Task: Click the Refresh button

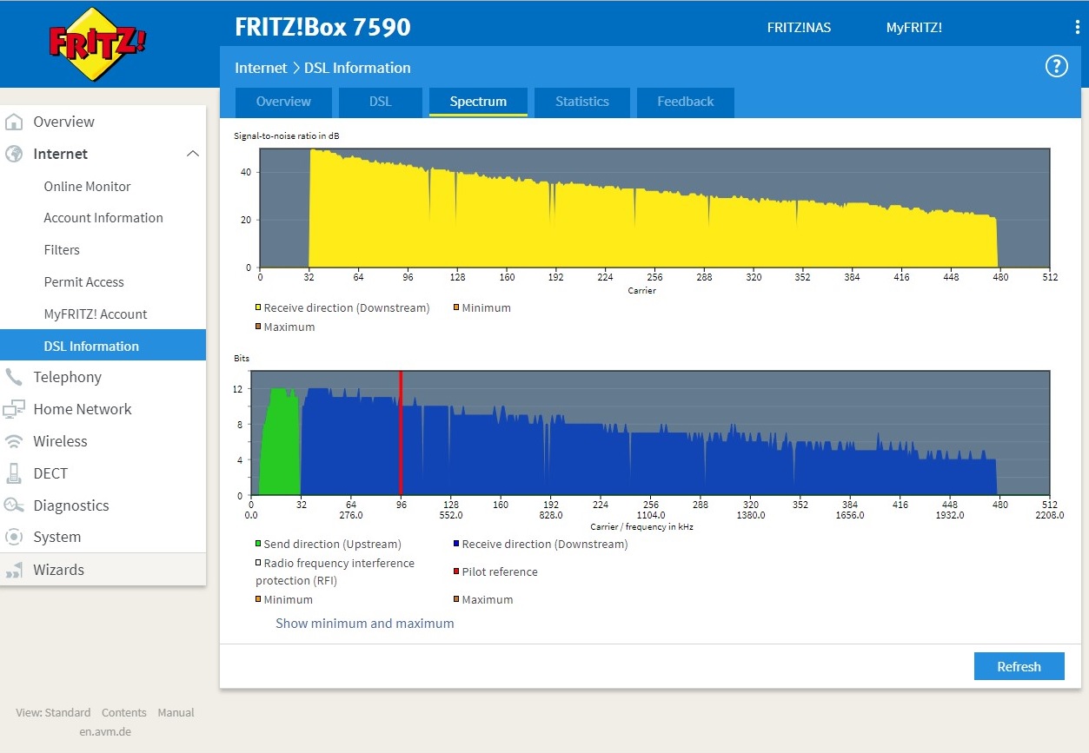Action: [x=1019, y=666]
